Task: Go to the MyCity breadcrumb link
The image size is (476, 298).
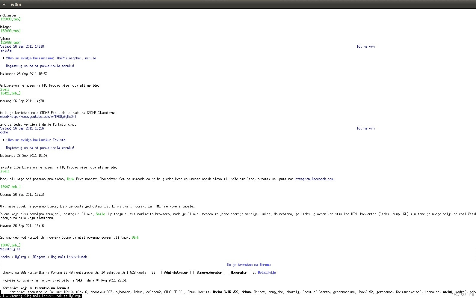Action: [x=20, y=257]
